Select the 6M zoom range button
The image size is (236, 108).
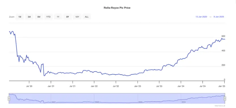[39, 17]
